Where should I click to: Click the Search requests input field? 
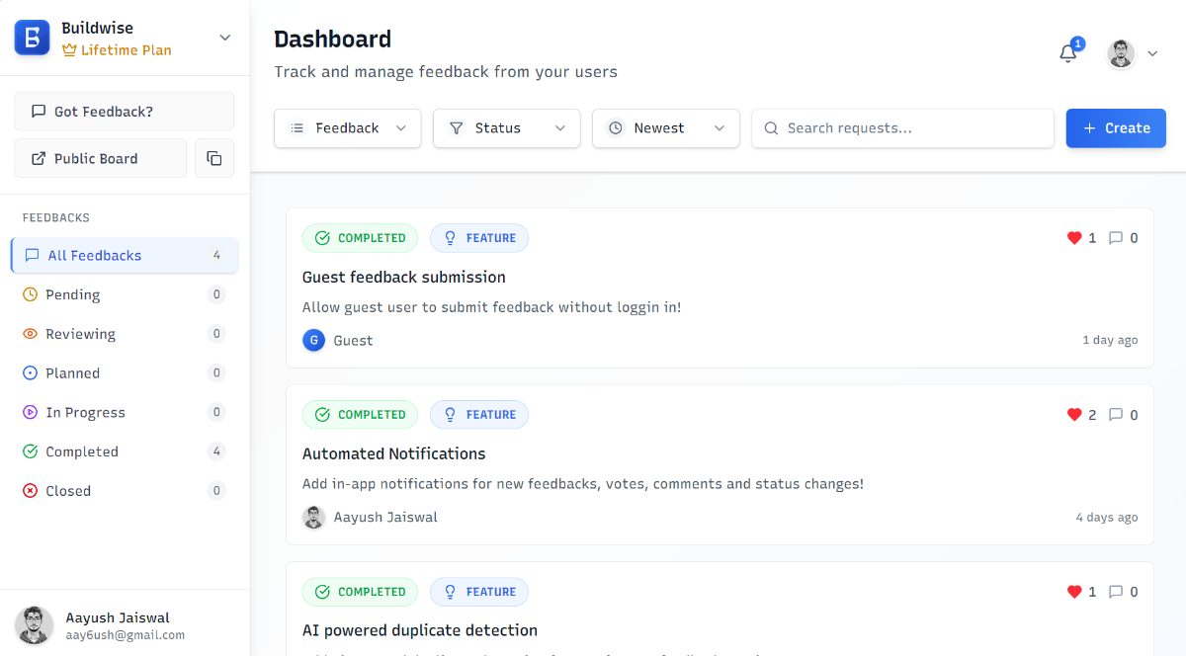902,128
